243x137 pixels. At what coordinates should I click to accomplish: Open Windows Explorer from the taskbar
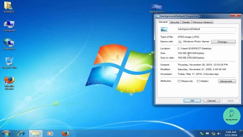pyautogui.click(x=36, y=134)
